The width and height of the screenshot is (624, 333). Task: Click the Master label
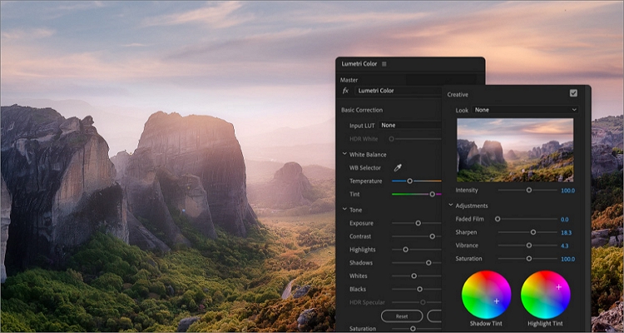pyautogui.click(x=349, y=80)
